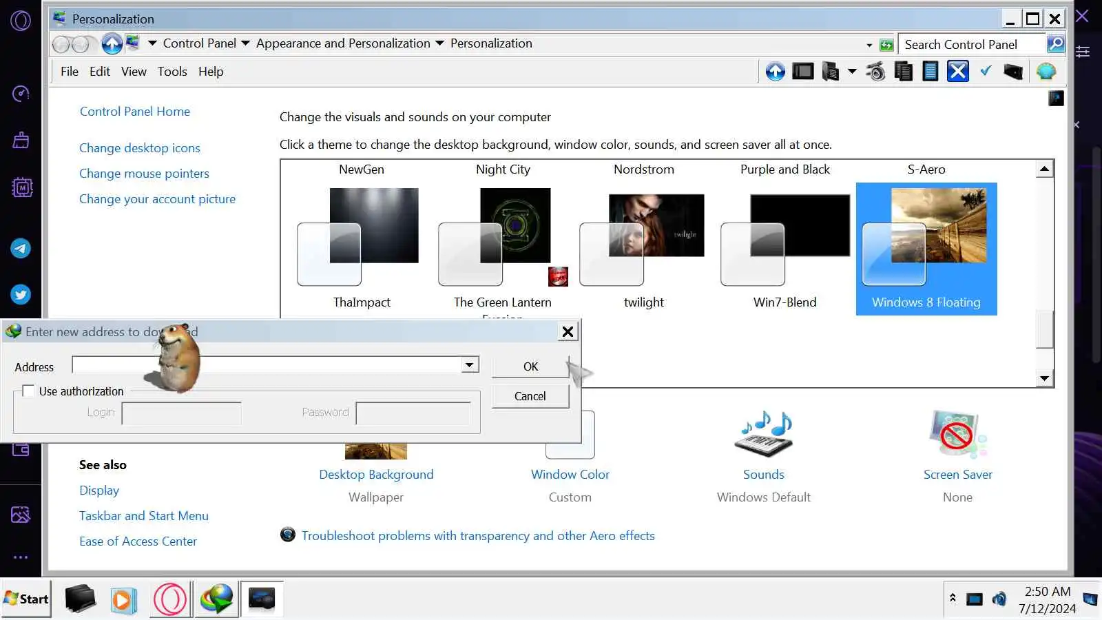Close the Enter new address dialog
This screenshot has width=1102, height=620.
tap(568, 331)
